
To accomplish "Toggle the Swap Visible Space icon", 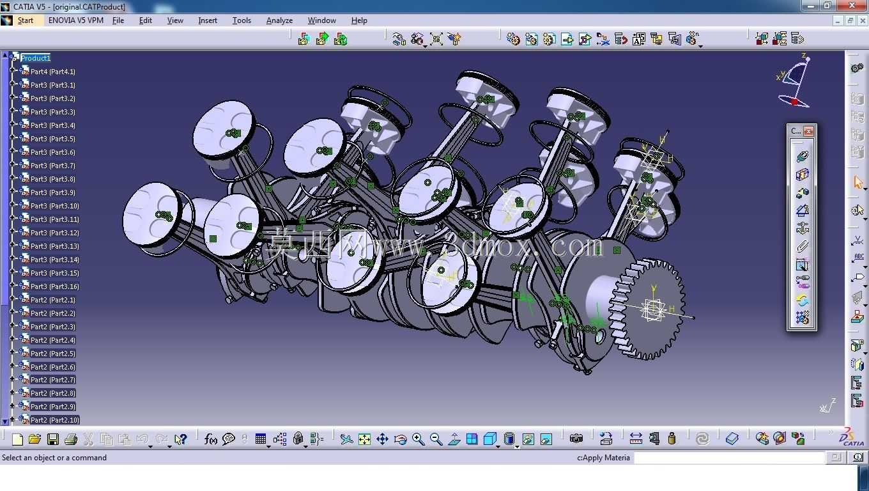I will (x=546, y=439).
